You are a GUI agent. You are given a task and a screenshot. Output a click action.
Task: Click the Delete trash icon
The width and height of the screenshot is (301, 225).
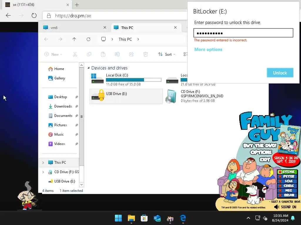pyautogui.click(x=146, y=54)
